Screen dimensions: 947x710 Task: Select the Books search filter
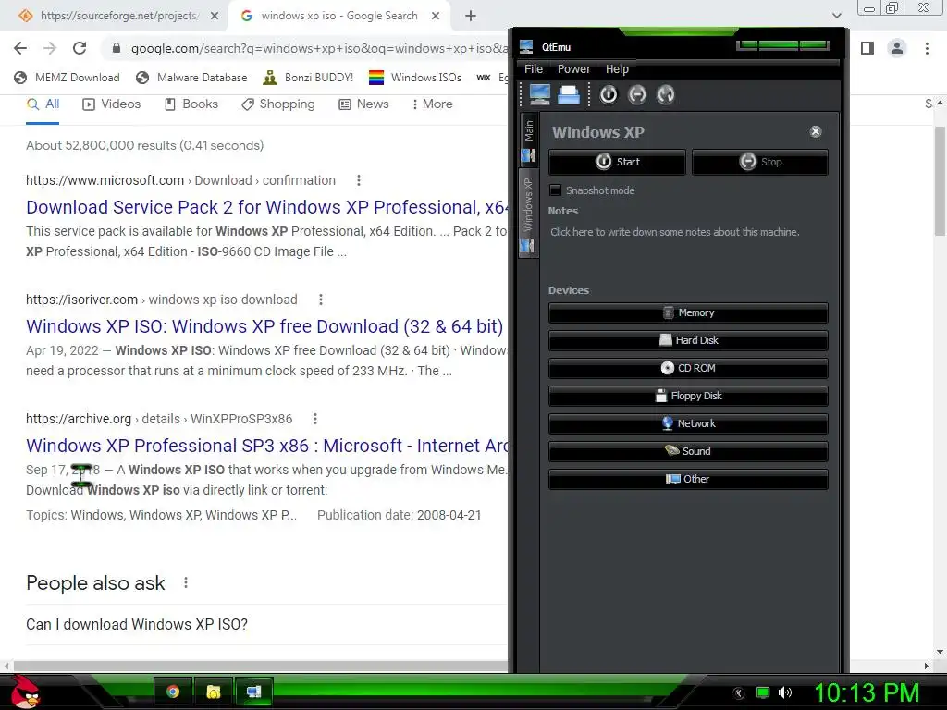(191, 104)
